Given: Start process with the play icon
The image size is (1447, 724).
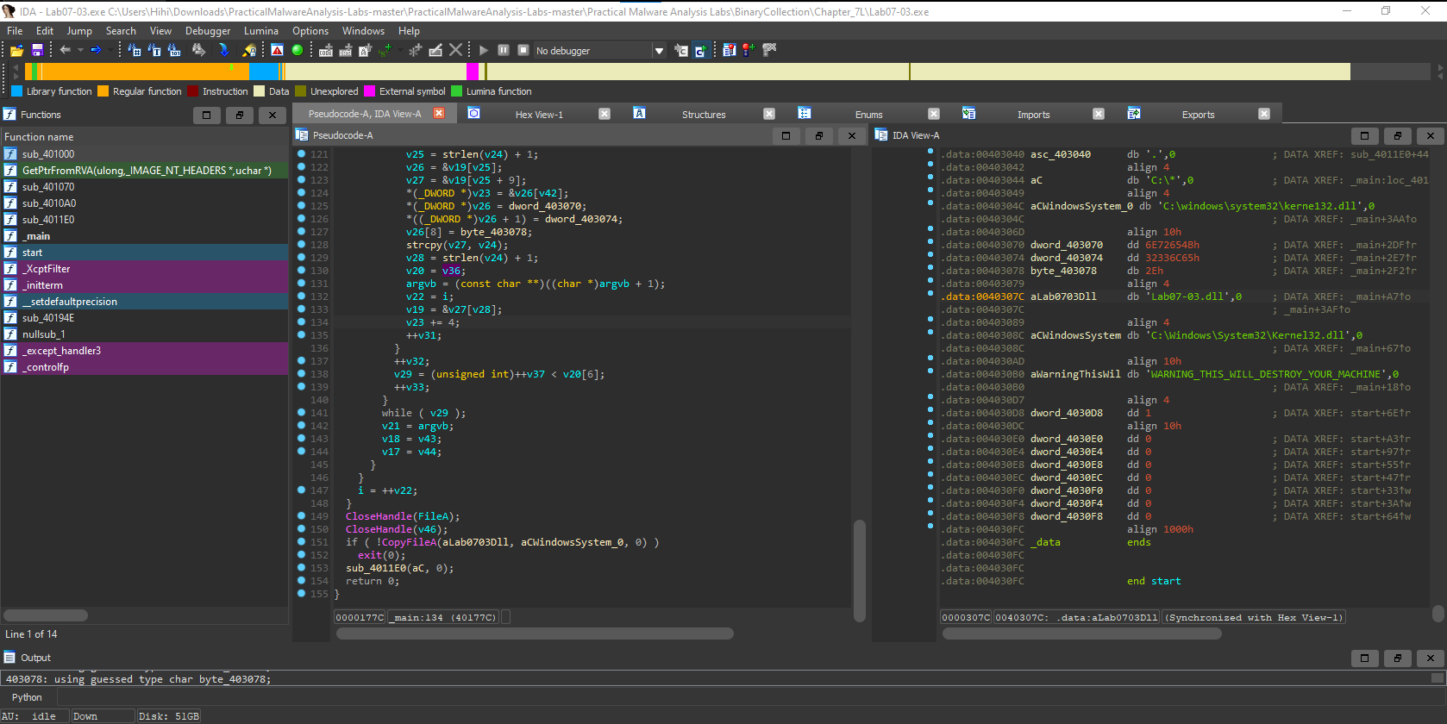Looking at the screenshot, I should pyautogui.click(x=484, y=51).
